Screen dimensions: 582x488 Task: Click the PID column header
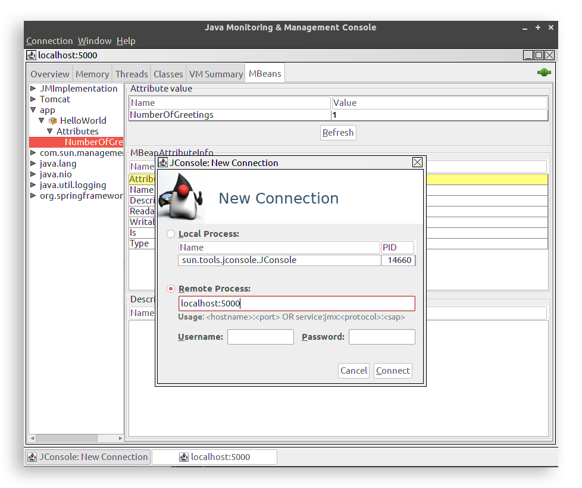point(398,248)
